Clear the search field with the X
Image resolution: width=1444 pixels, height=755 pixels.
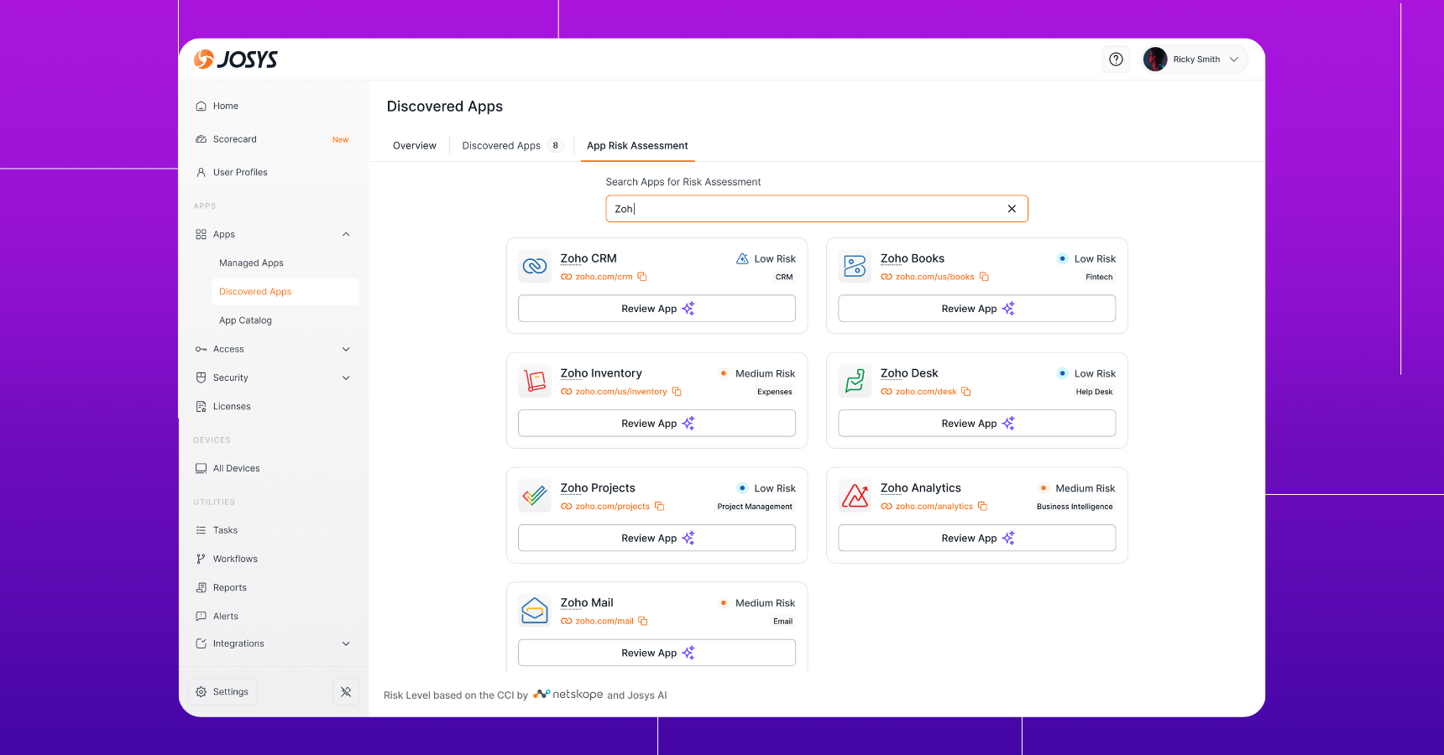(x=1012, y=209)
